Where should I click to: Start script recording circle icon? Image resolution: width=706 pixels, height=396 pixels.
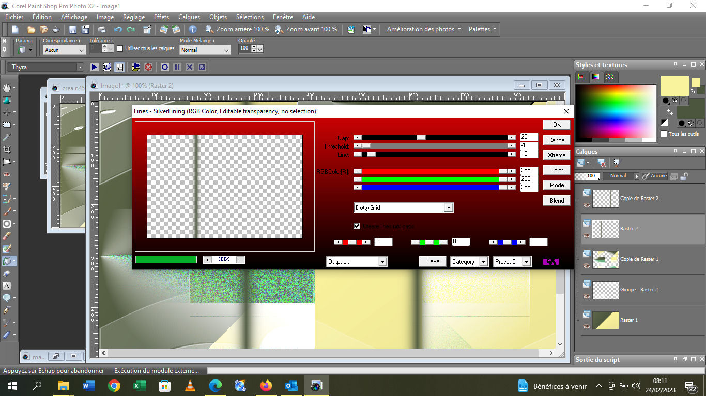coord(165,67)
